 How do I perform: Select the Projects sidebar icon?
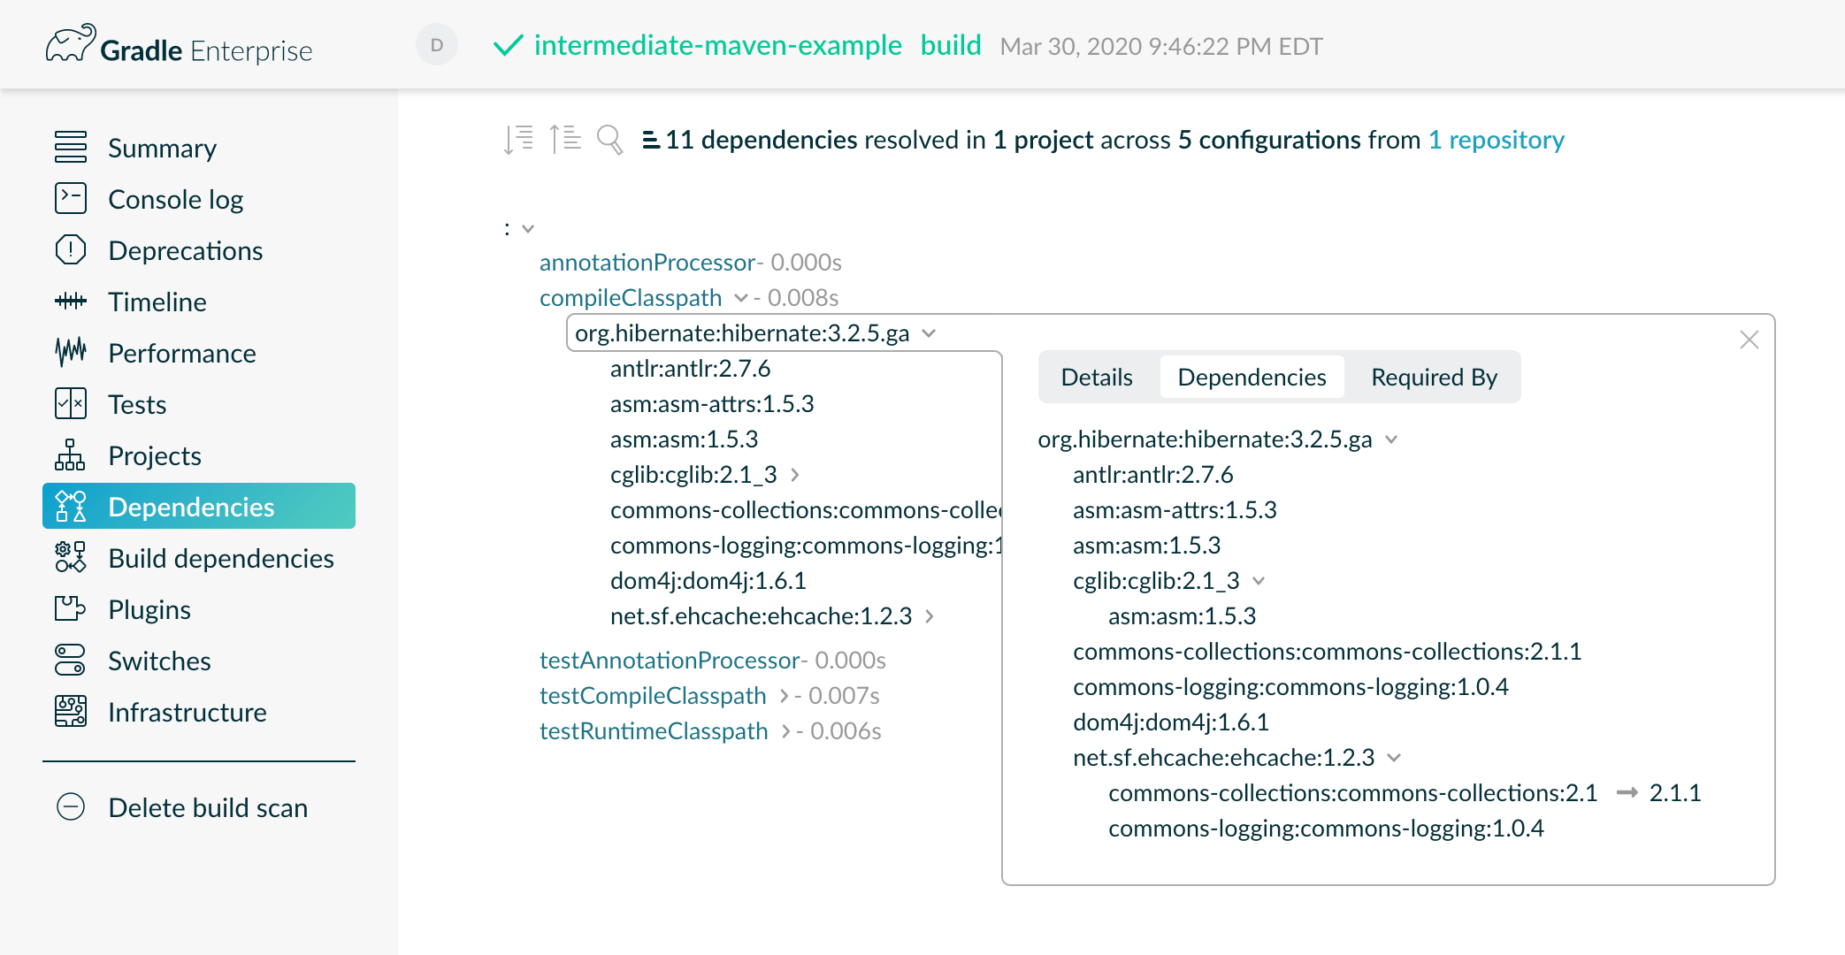click(71, 455)
